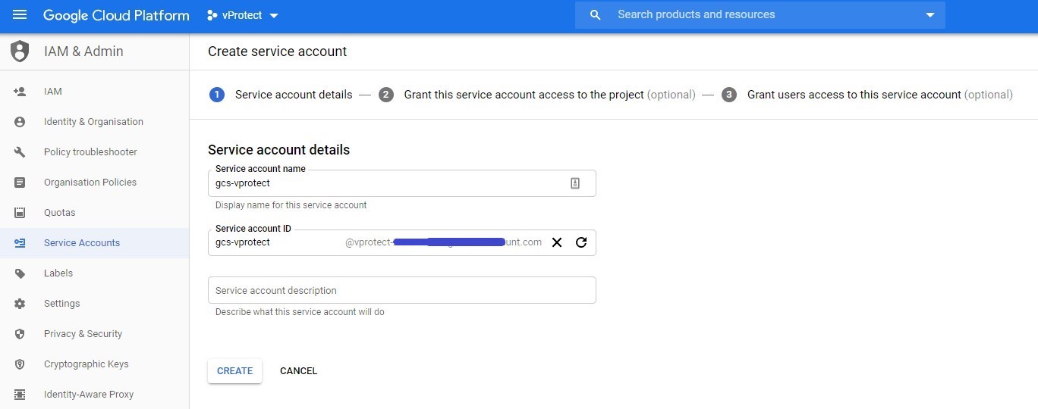Click the Quotas icon in sidebar
This screenshot has width=1038, height=409.
(20, 213)
